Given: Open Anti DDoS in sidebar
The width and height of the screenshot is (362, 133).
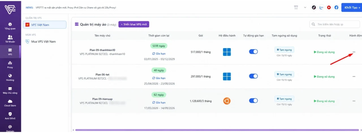Looking at the screenshot, I should [x=10, y=116].
